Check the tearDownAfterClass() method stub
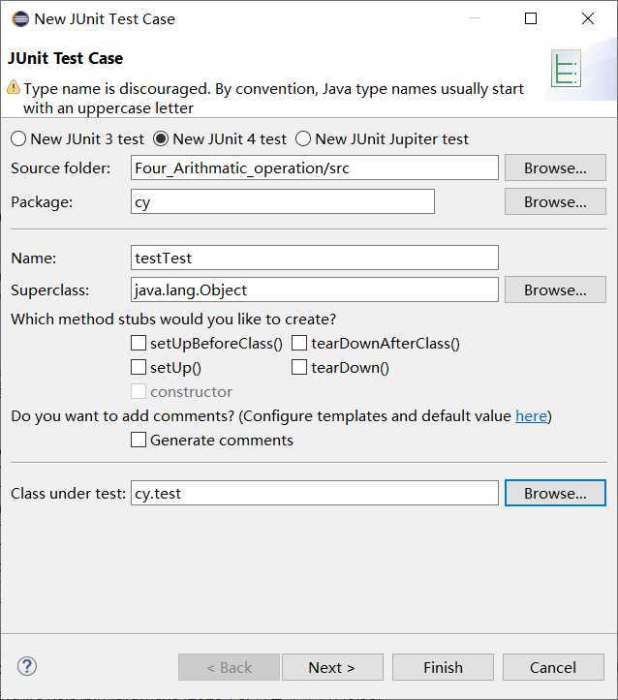This screenshot has height=700, width=618. [x=299, y=343]
